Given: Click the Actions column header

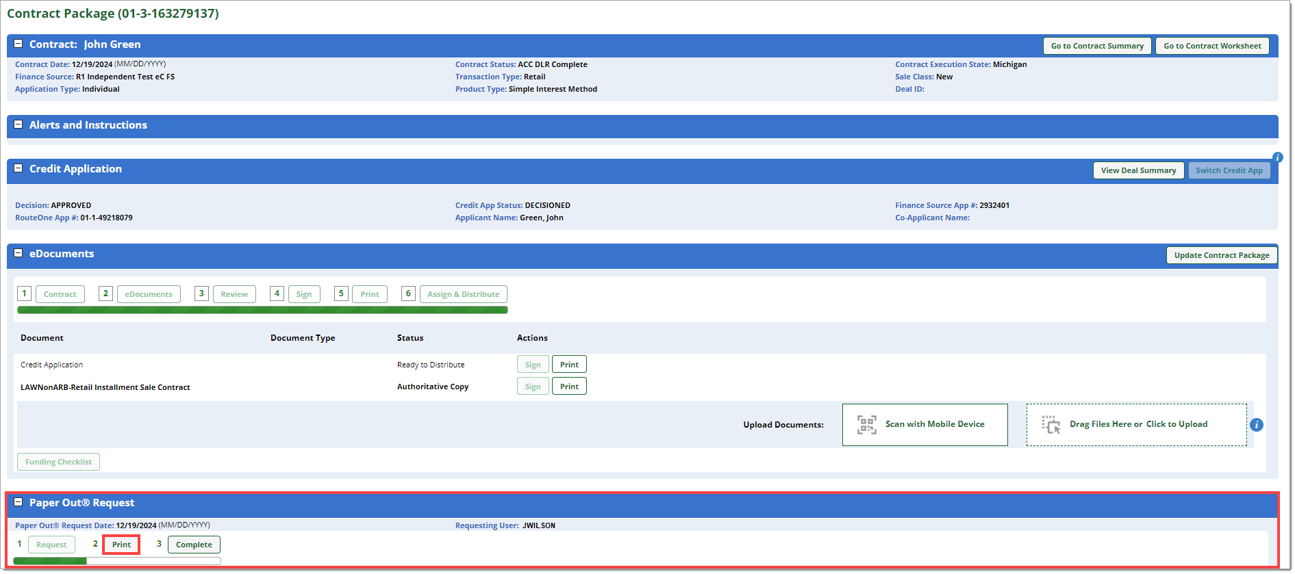Looking at the screenshot, I should (532, 338).
